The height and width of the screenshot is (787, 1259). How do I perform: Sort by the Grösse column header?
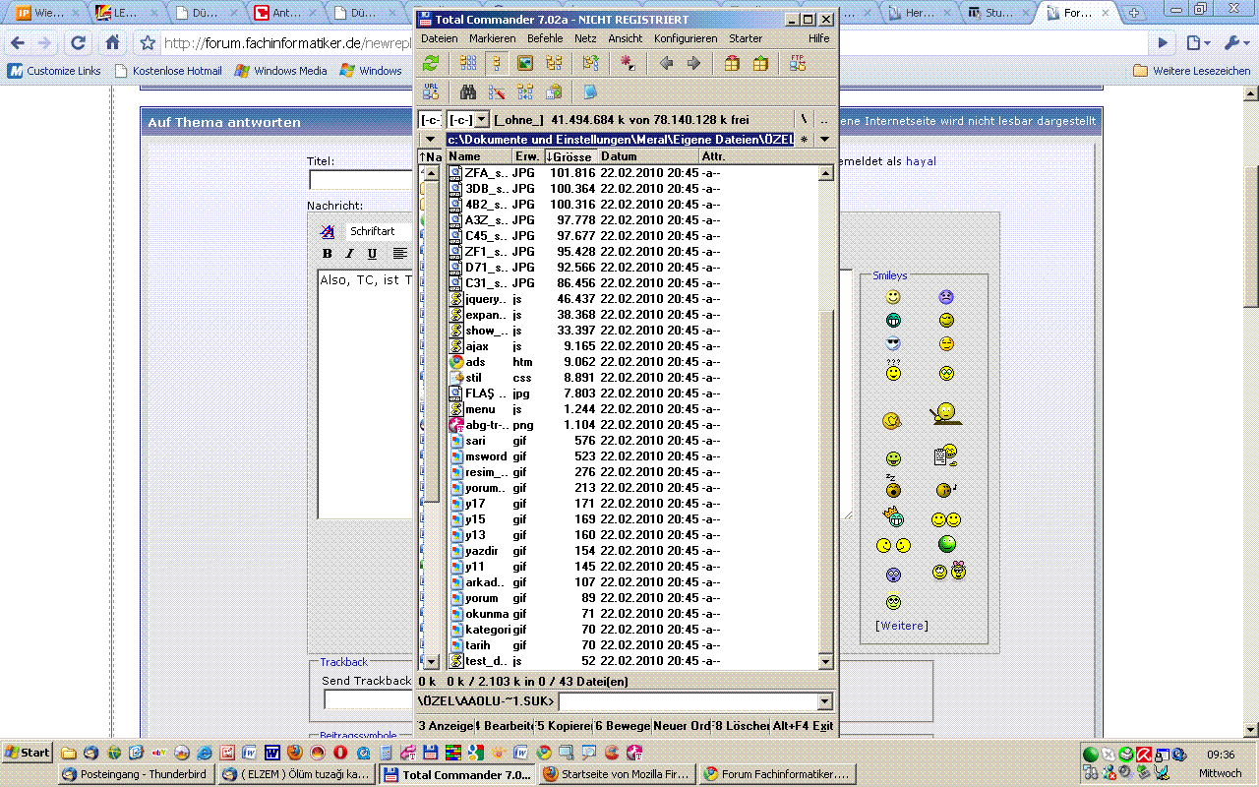click(x=570, y=156)
